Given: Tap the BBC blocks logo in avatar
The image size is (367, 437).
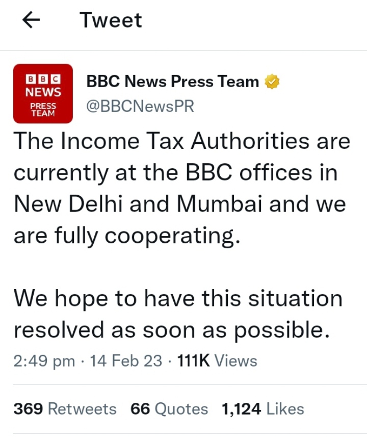Looking at the screenshot, I should click(43, 80).
